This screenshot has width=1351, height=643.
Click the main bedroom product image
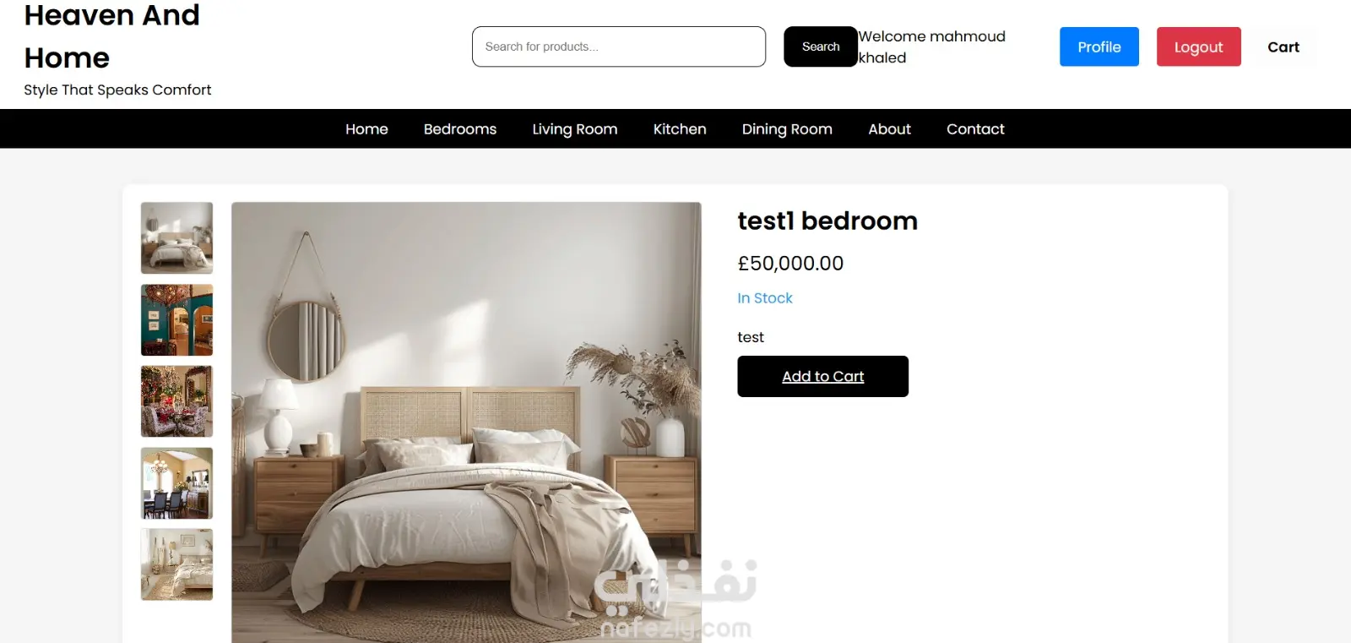(x=466, y=422)
